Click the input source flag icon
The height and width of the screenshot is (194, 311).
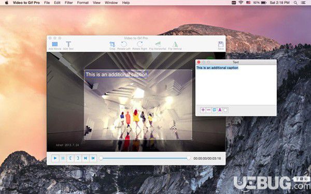tap(248, 3)
